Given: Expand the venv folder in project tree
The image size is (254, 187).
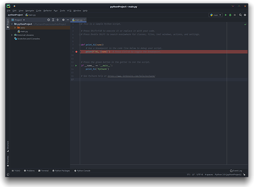Looking at the screenshot, I should coord(15,27).
